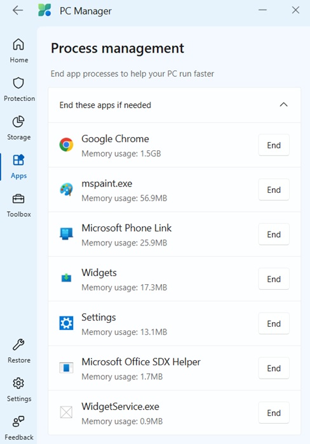Click the Microsoft Office SDX Helper icon
This screenshot has height=444, width=310.
point(66,367)
